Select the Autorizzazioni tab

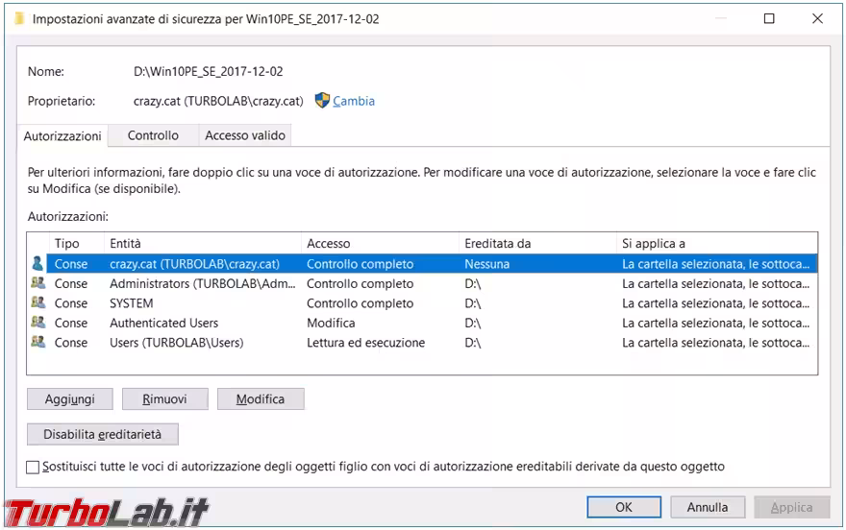(x=62, y=136)
